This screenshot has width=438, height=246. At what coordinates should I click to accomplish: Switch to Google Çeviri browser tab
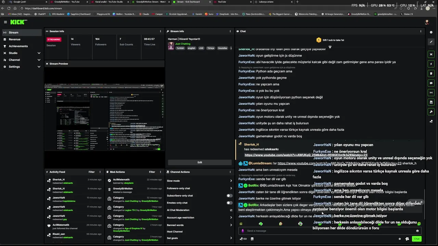tap(28, 2)
